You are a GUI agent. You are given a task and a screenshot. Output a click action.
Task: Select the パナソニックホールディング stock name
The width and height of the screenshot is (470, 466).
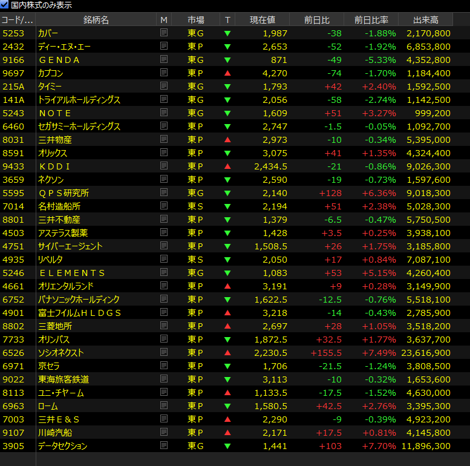(79, 300)
